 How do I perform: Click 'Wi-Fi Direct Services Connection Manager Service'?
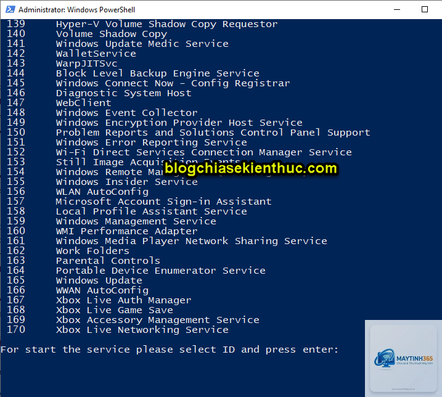point(204,152)
